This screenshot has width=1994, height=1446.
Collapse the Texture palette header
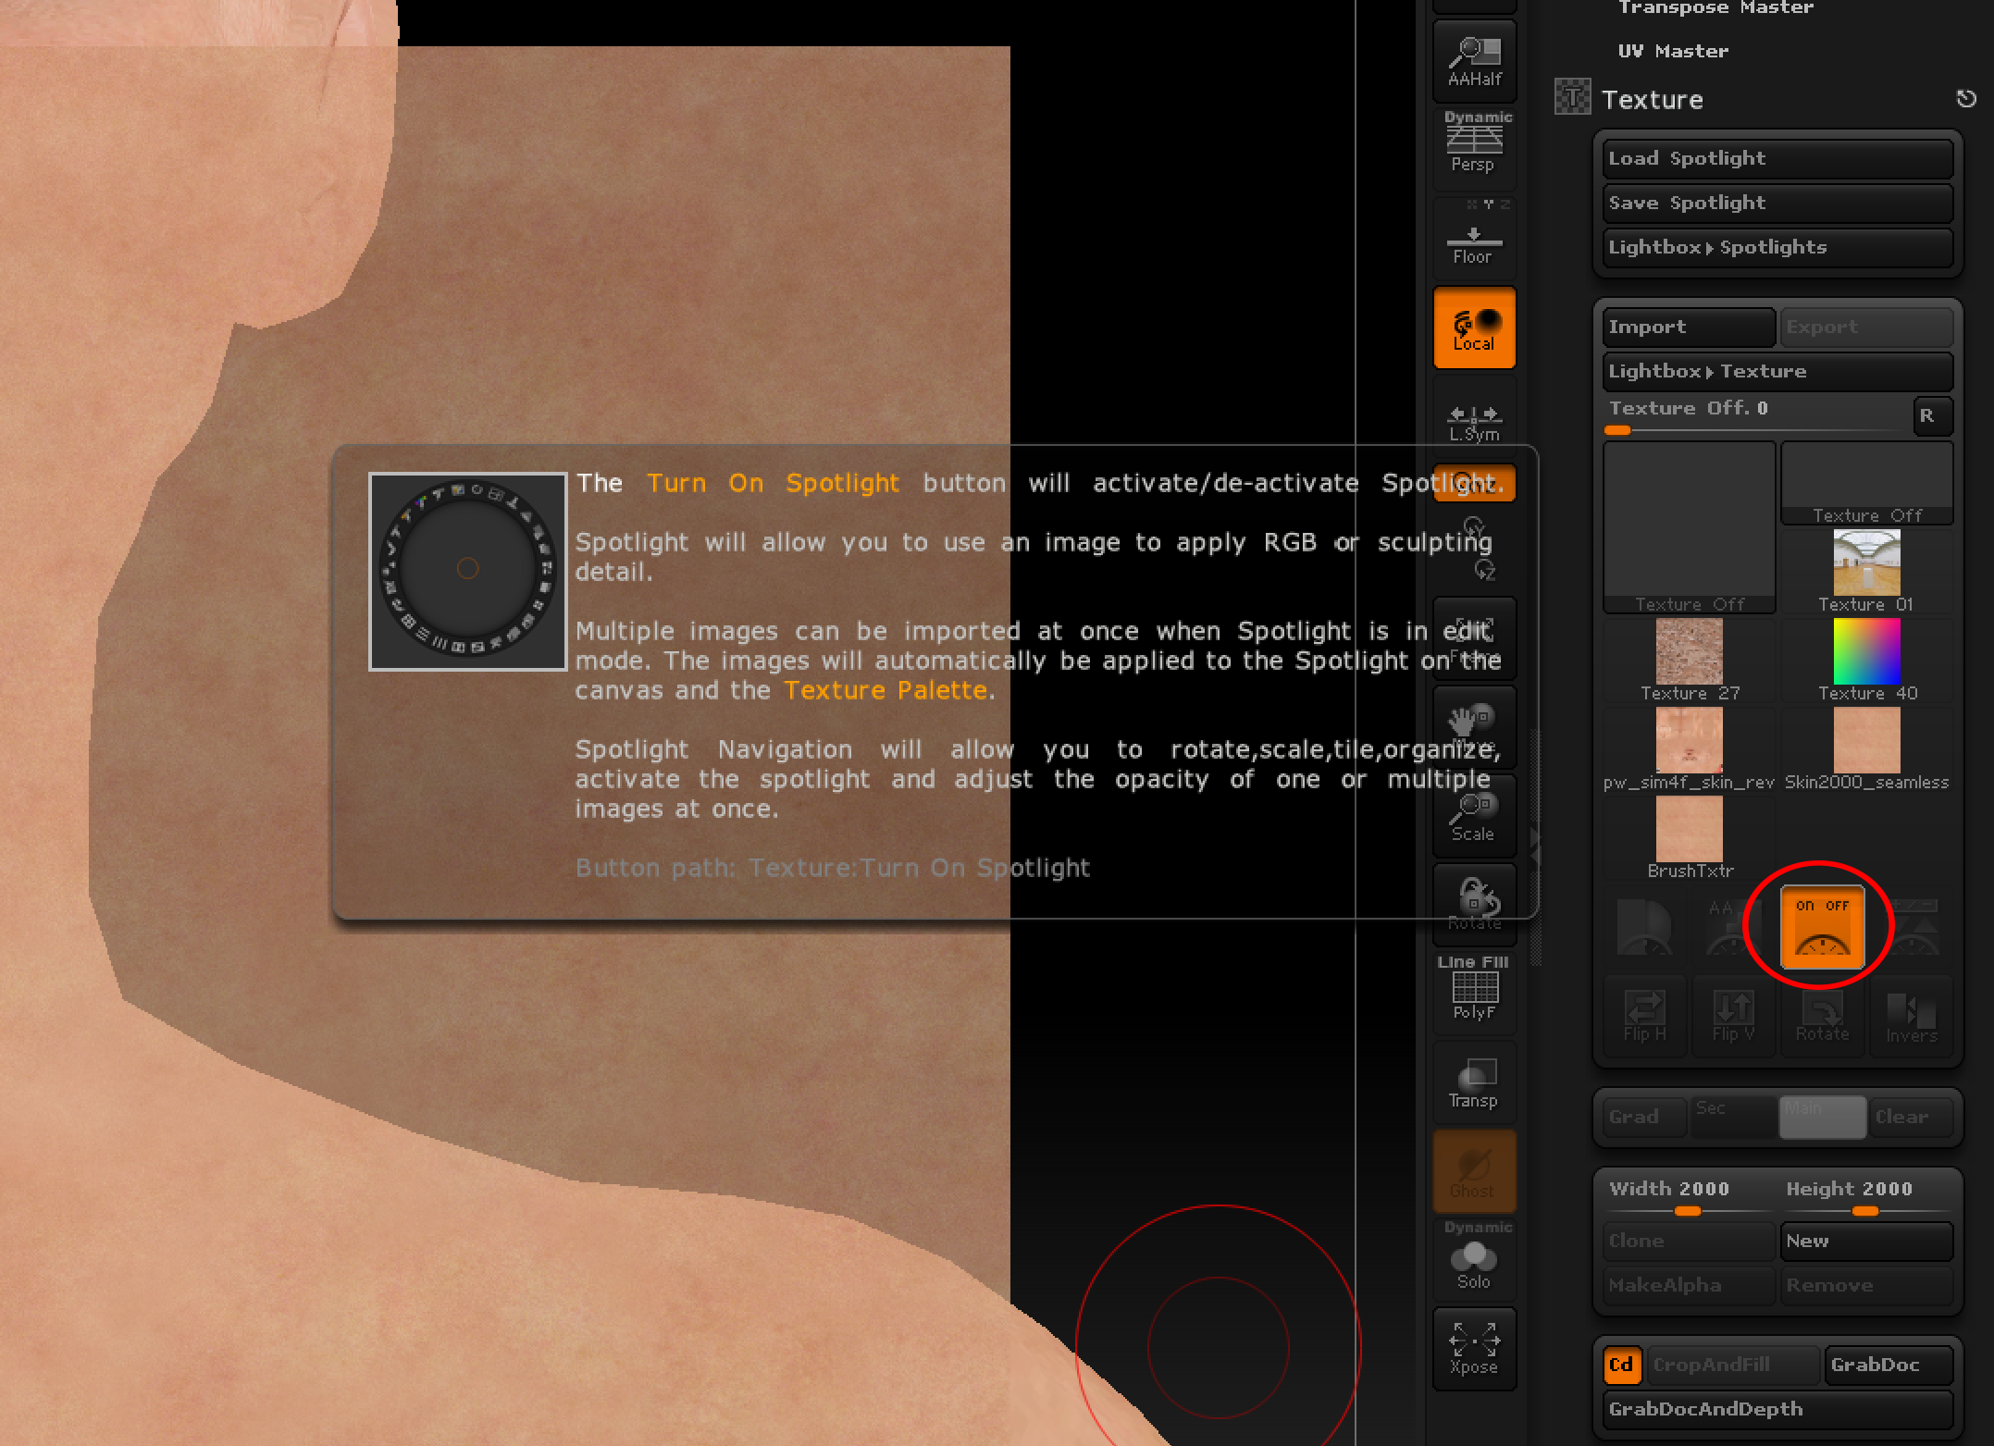(x=1652, y=99)
